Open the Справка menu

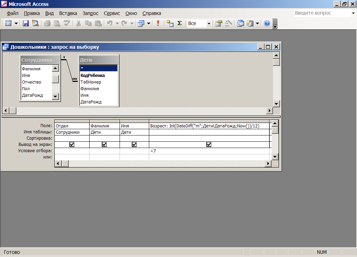click(x=152, y=14)
